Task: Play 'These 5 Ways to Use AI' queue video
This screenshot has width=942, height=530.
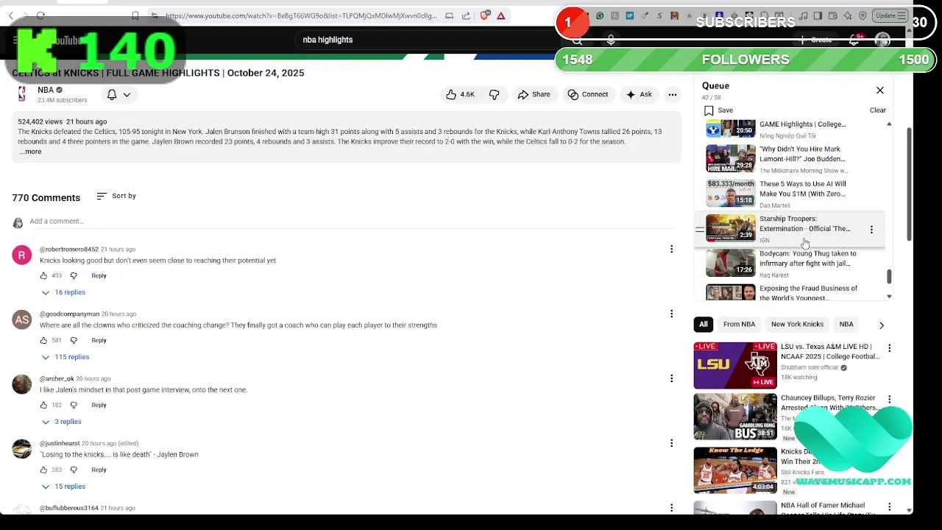Action: 790,194
